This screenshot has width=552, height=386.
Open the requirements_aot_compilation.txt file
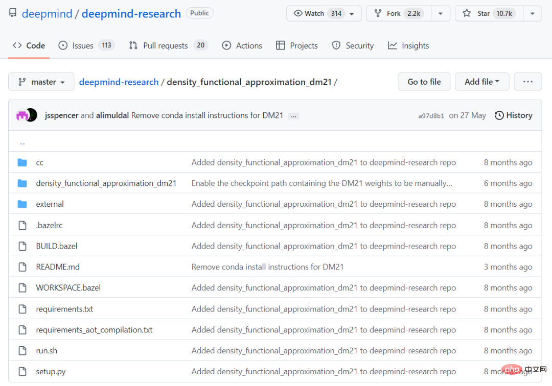94,330
